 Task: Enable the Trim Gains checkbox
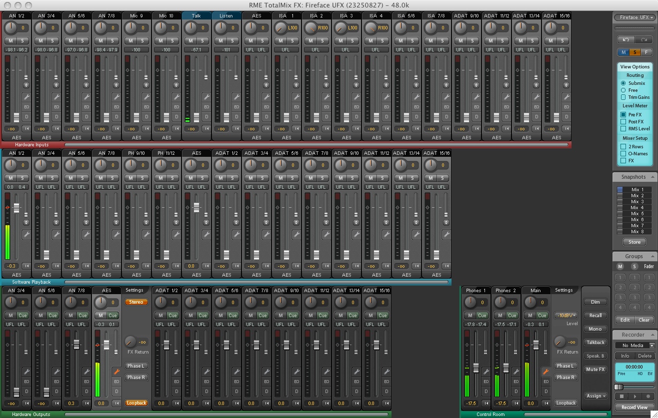click(623, 97)
